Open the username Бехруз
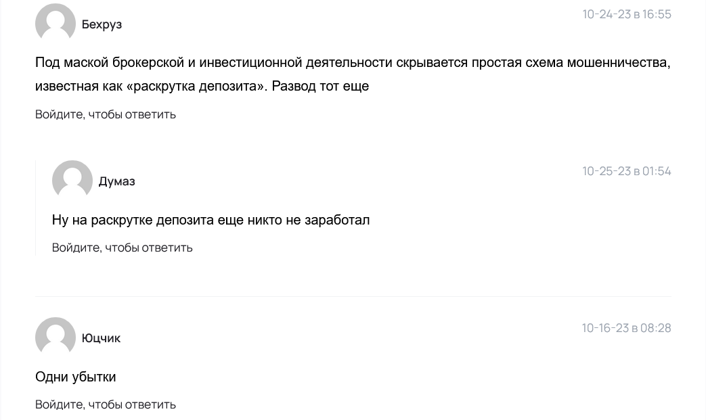Image resolution: width=706 pixels, height=420 pixels. tap(102, 24)
